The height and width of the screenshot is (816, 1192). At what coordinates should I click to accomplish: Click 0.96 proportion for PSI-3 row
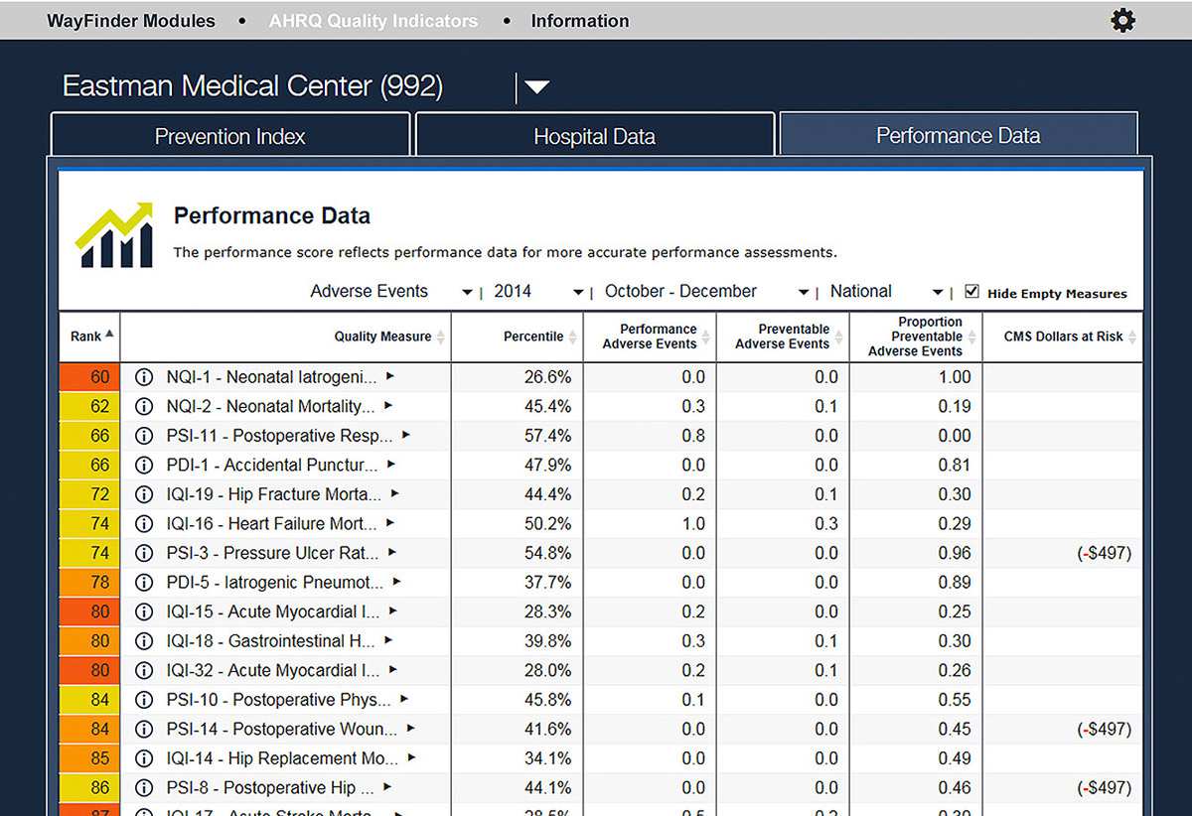(955, 553)
